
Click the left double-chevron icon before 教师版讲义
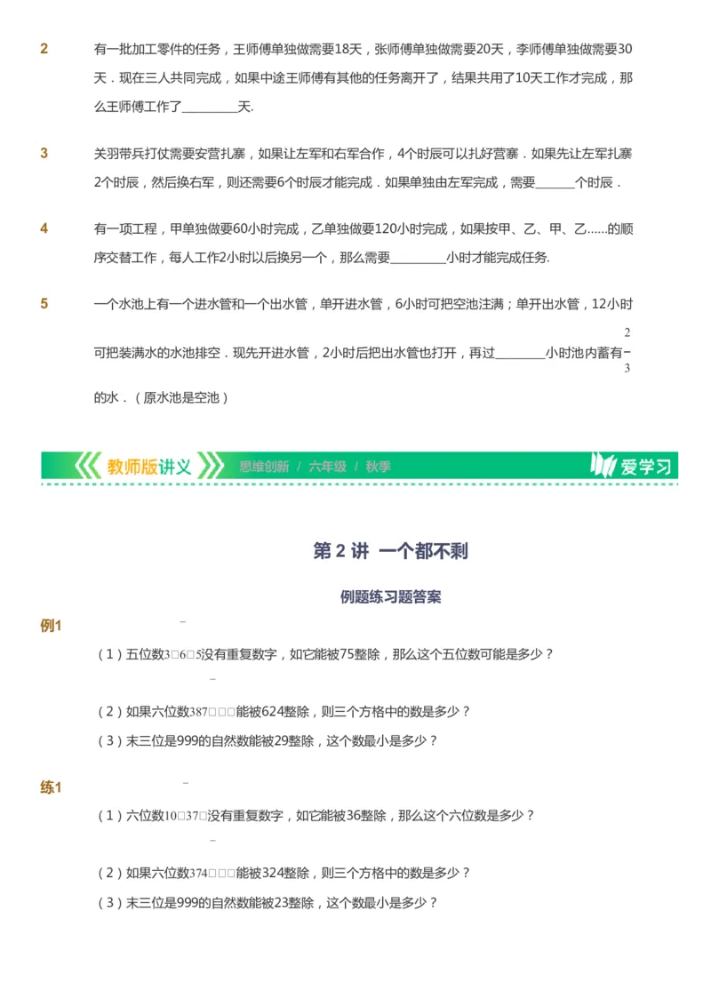click(x=89, y=464)
